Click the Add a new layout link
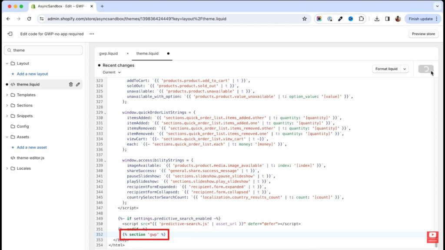The width and height of the screenshot is (445, 250). point(32,74)
